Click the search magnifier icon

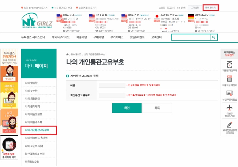coord(213,37)
